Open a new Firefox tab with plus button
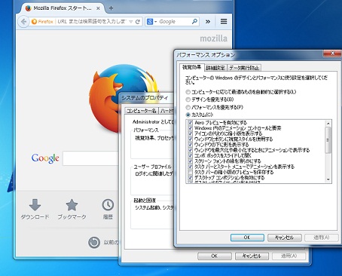The image size is (342, 276). (x=111, y=8)
